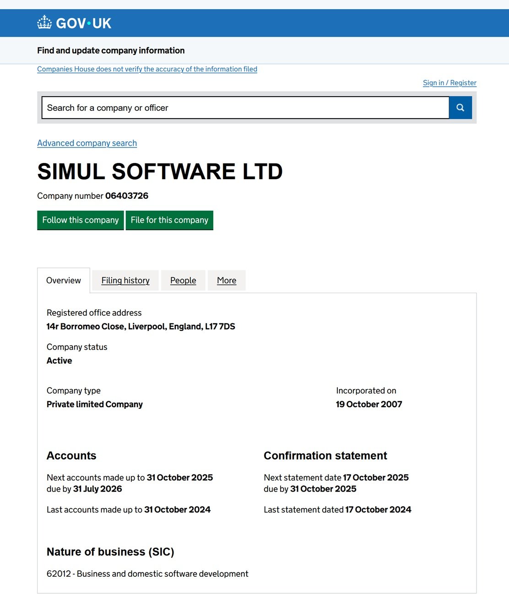Switch to the Filing history tab

(125, 280)
